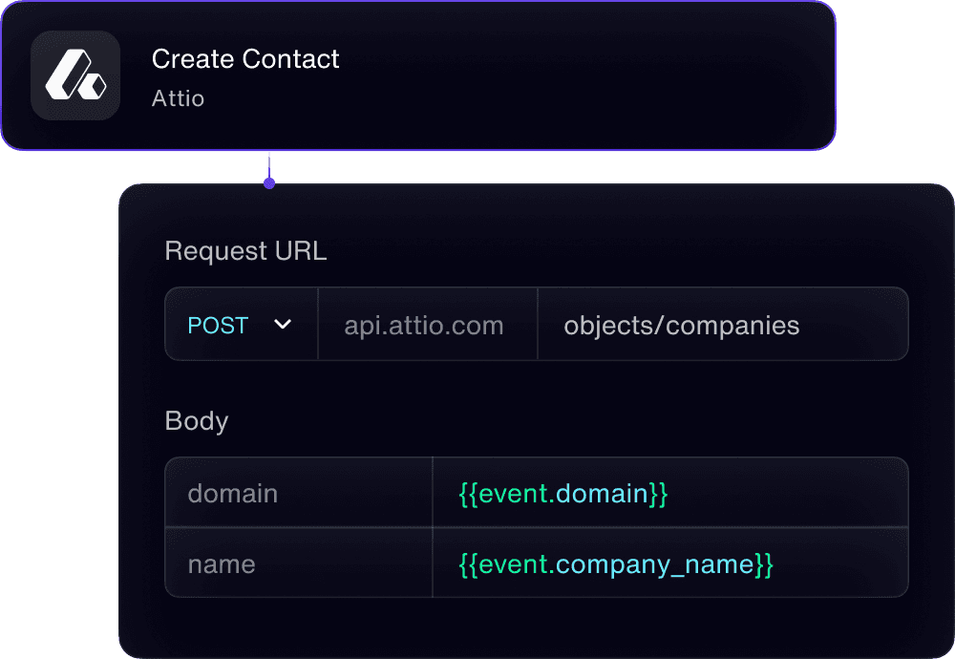Click the chevron arrow beside POST
The image size is (955, 659).
(x=283, y=325)
